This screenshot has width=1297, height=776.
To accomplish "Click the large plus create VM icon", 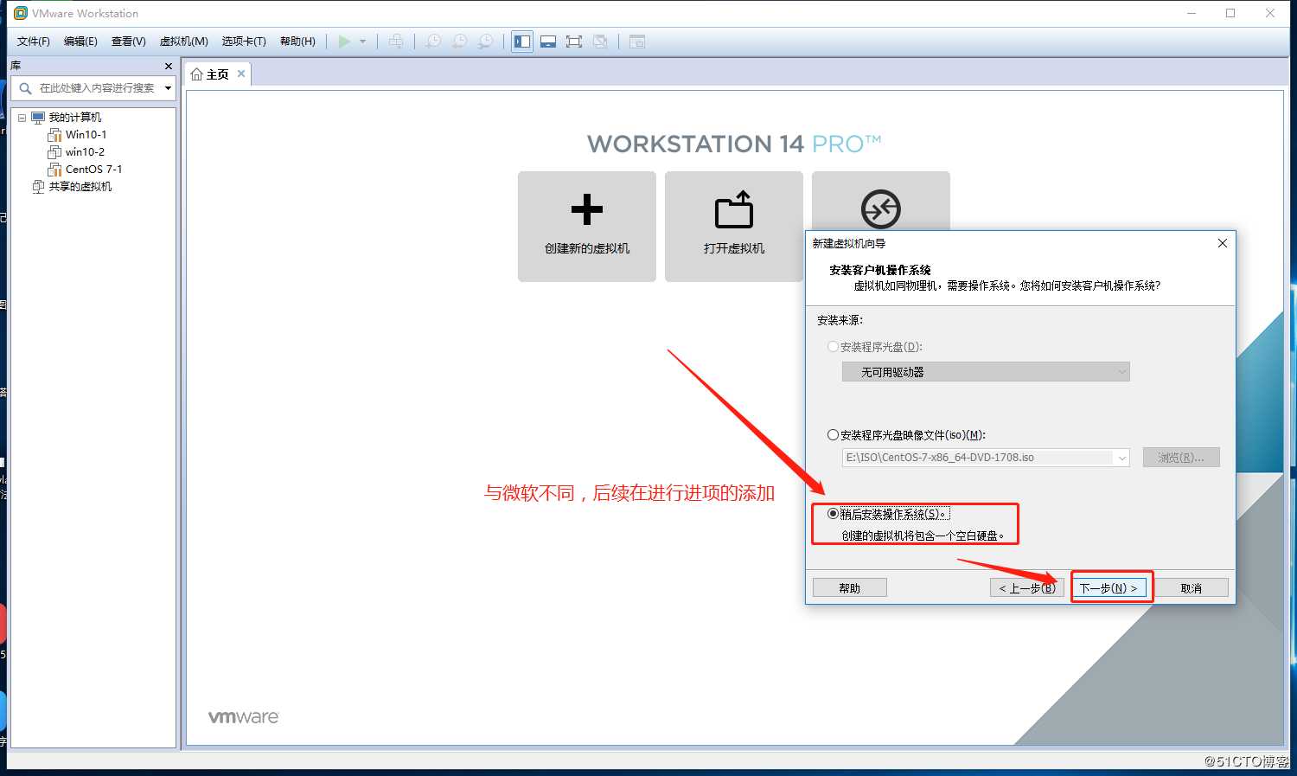I will pos(587,209).
